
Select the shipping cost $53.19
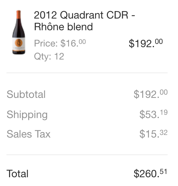pos(153,114)
